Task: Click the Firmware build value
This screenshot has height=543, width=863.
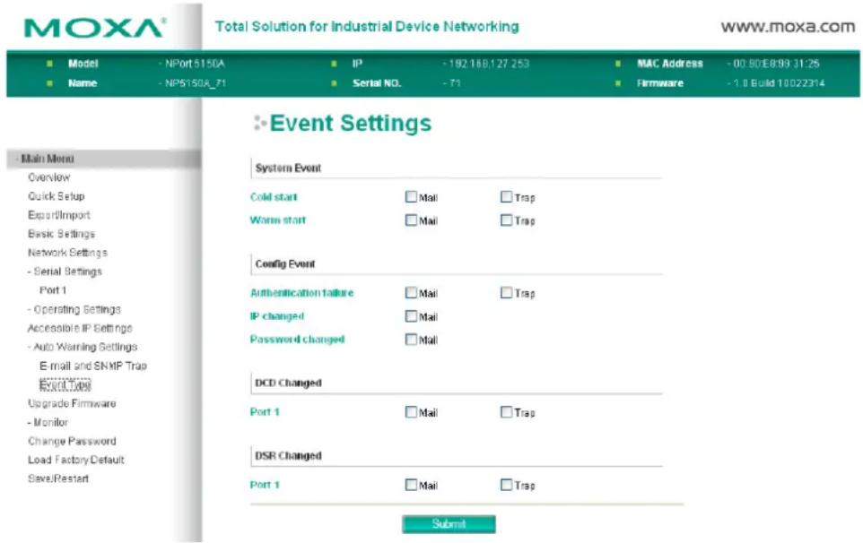Action: (x=779, y=83)
